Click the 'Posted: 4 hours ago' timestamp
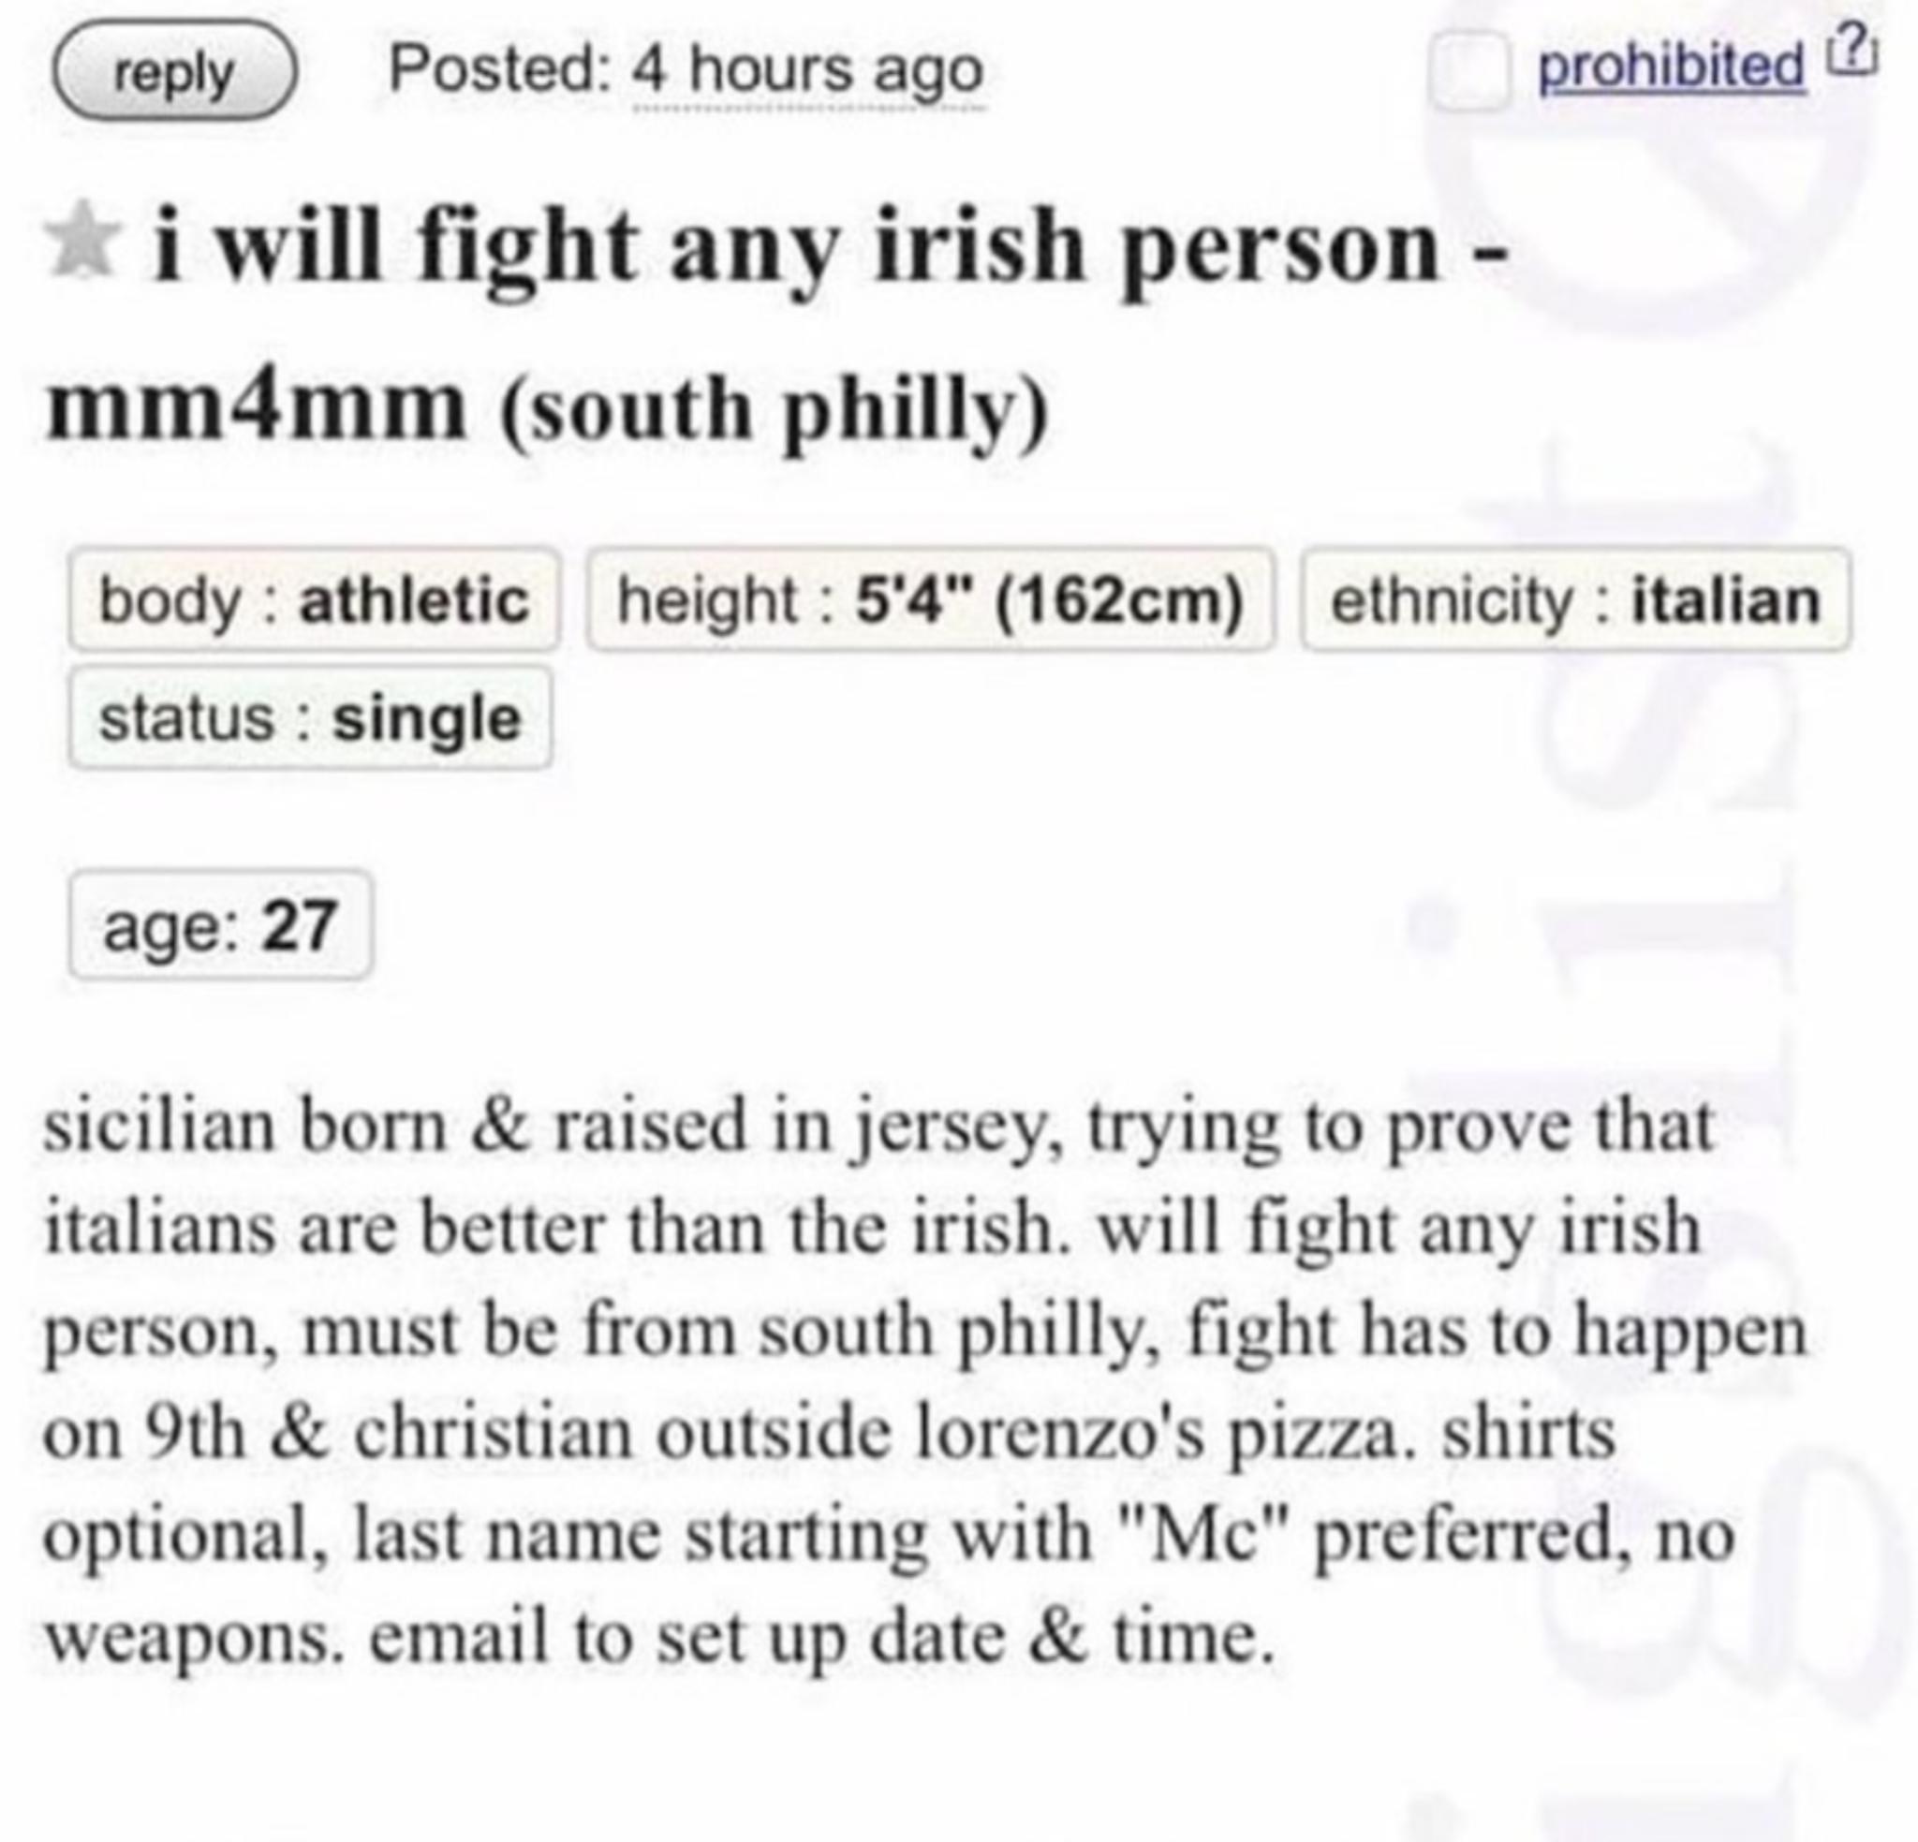This screenshot has height=1842, width=1918. pyautogui.click(x=685, y=71)
